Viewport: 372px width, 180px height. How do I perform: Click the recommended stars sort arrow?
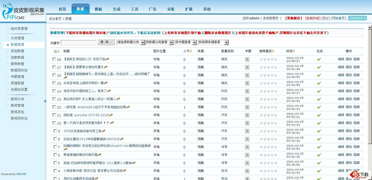[273, 51]
